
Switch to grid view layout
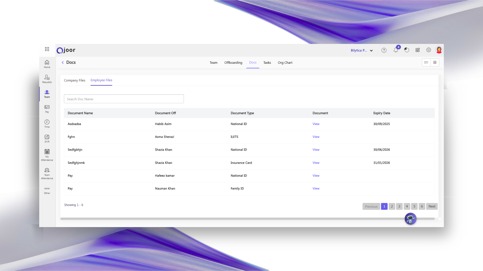435,62
